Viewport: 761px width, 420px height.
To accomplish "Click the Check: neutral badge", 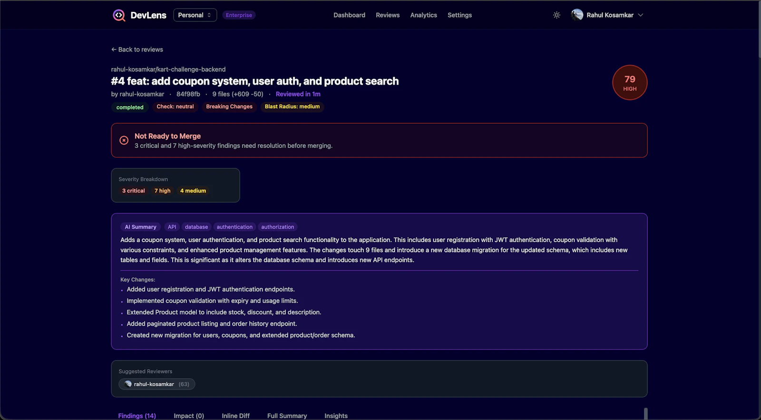I will [175, 107].
